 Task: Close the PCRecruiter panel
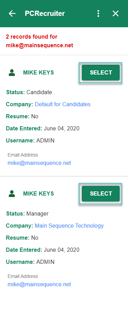click(x=115, y=13)
